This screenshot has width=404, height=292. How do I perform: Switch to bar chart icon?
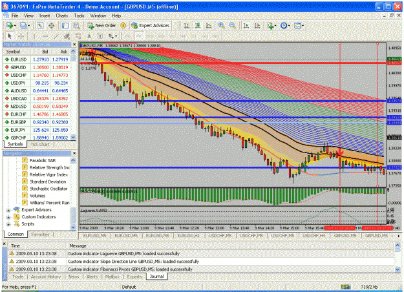tap(187, 25)
